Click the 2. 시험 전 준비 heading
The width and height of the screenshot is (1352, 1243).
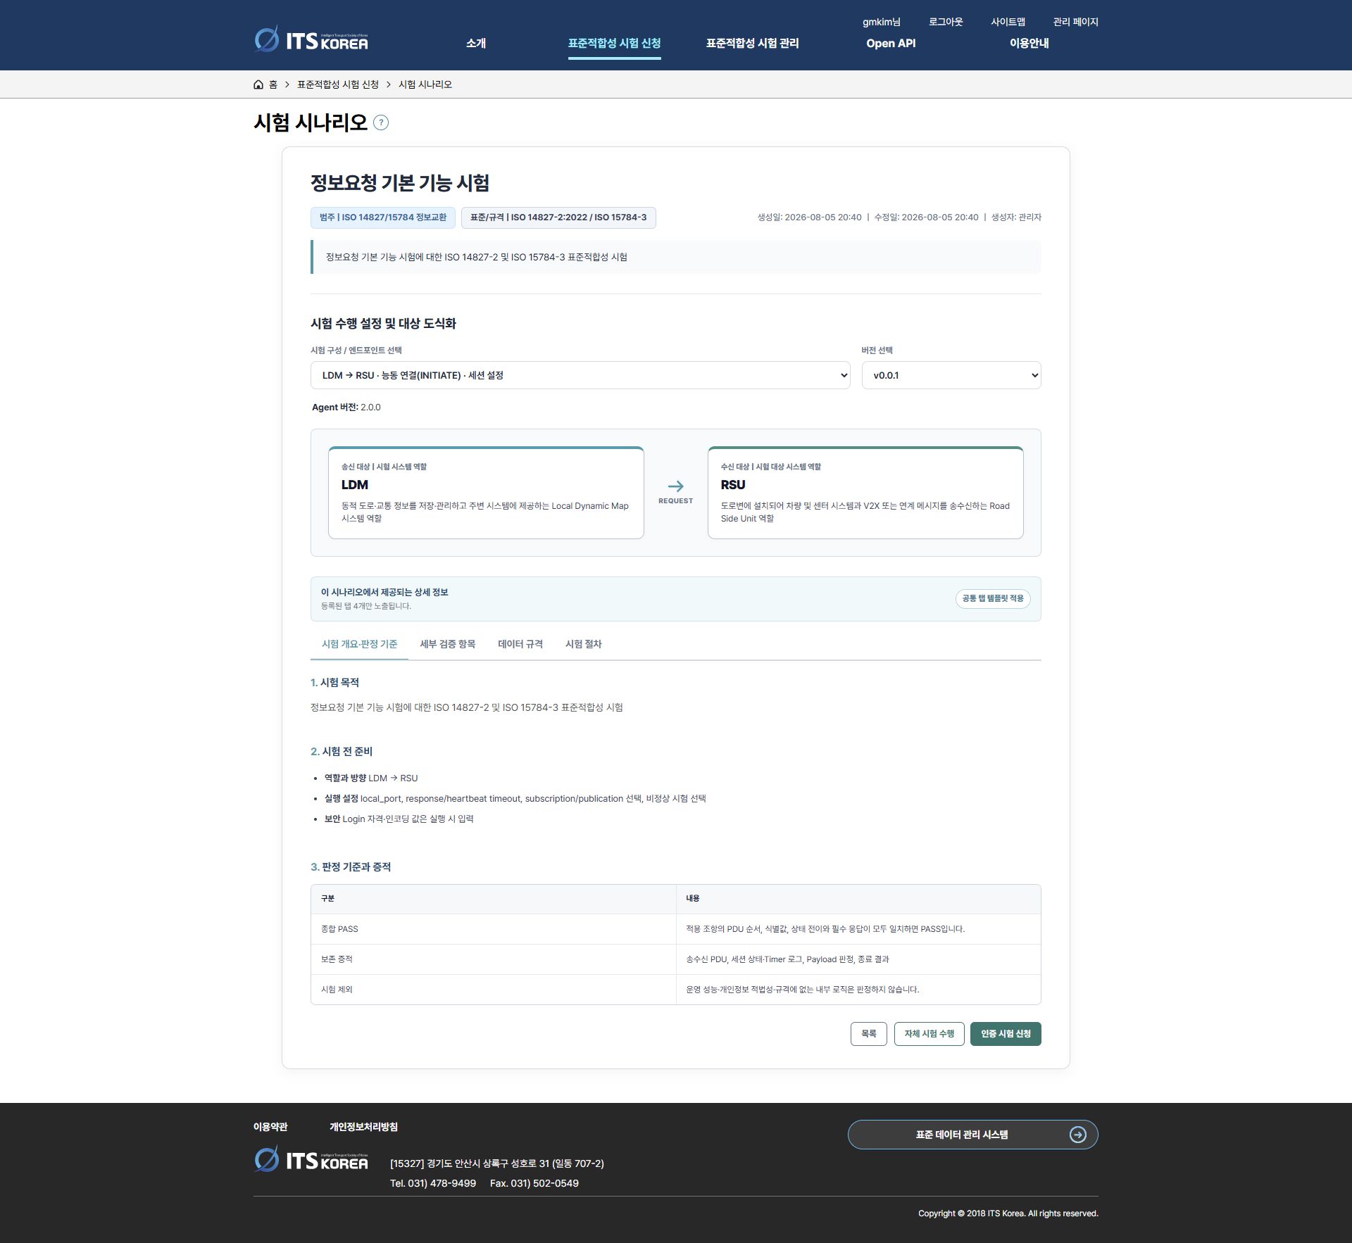tap(342, 752)
